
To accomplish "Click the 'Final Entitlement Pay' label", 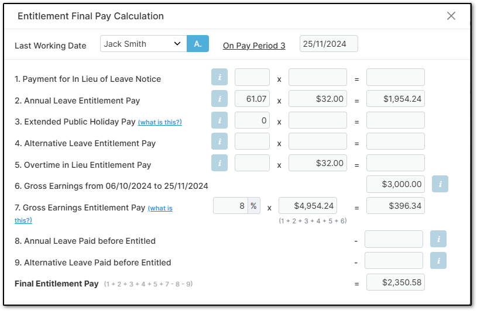I will point(57,284).
